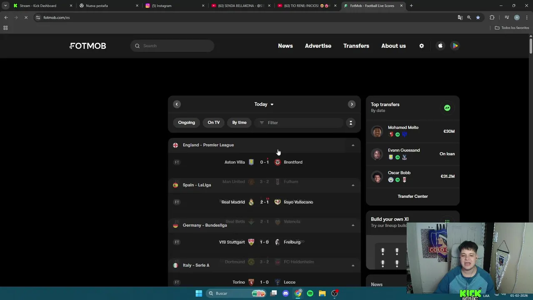Click the FotMob logo

[88, 46]
